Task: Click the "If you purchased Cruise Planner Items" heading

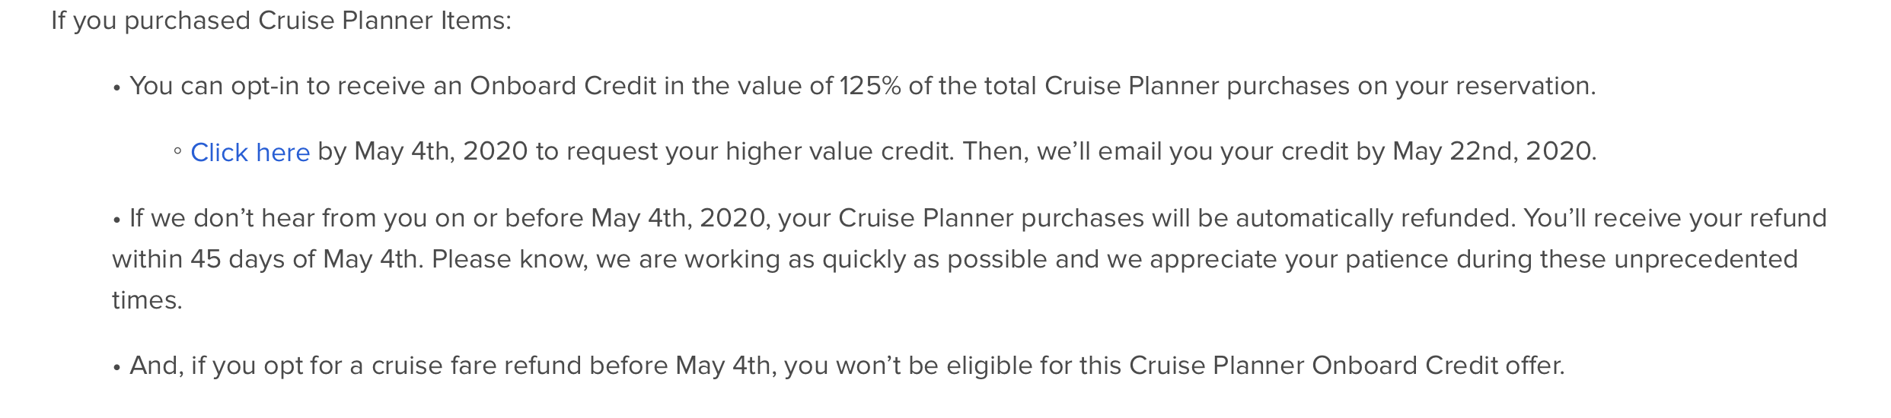Action: coord(281,21)
